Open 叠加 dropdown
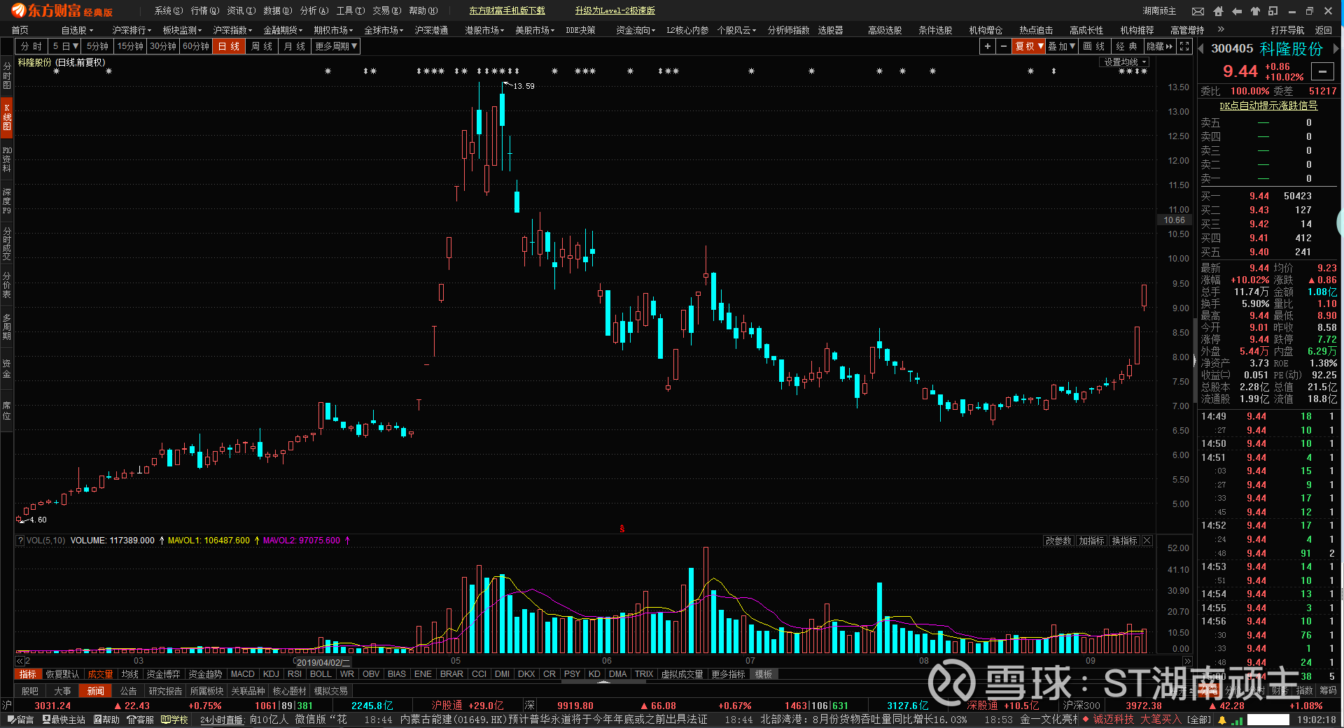This screenshot has width=1344, height=728. pyautogui.click(x=1062, y=46)
